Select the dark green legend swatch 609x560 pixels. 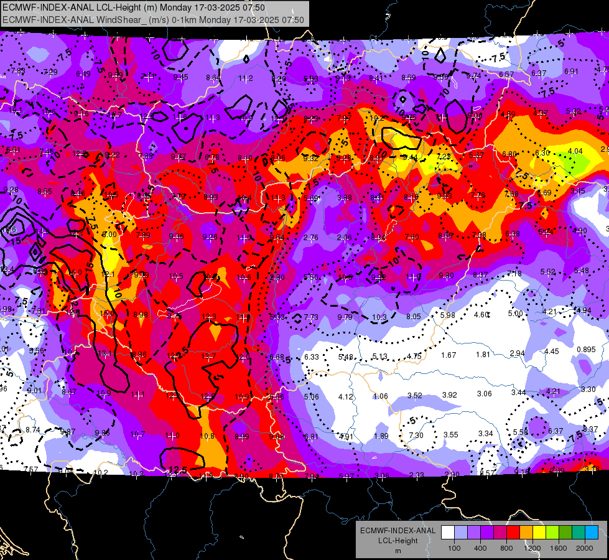pos(565,532)
